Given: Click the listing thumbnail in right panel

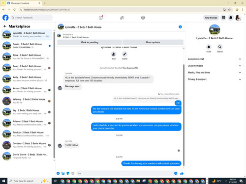Looking at the screenshot, I should pos(215,30).
